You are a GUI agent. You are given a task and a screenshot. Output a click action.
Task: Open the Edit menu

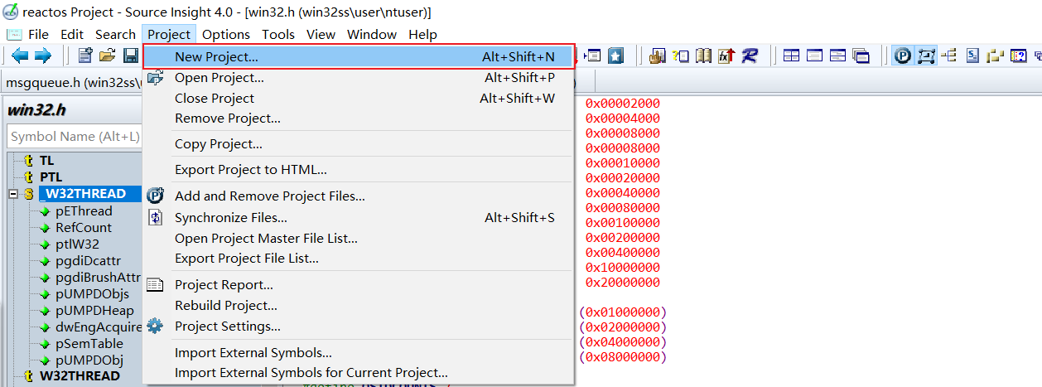pyautogui.click(x=72, y=34)
